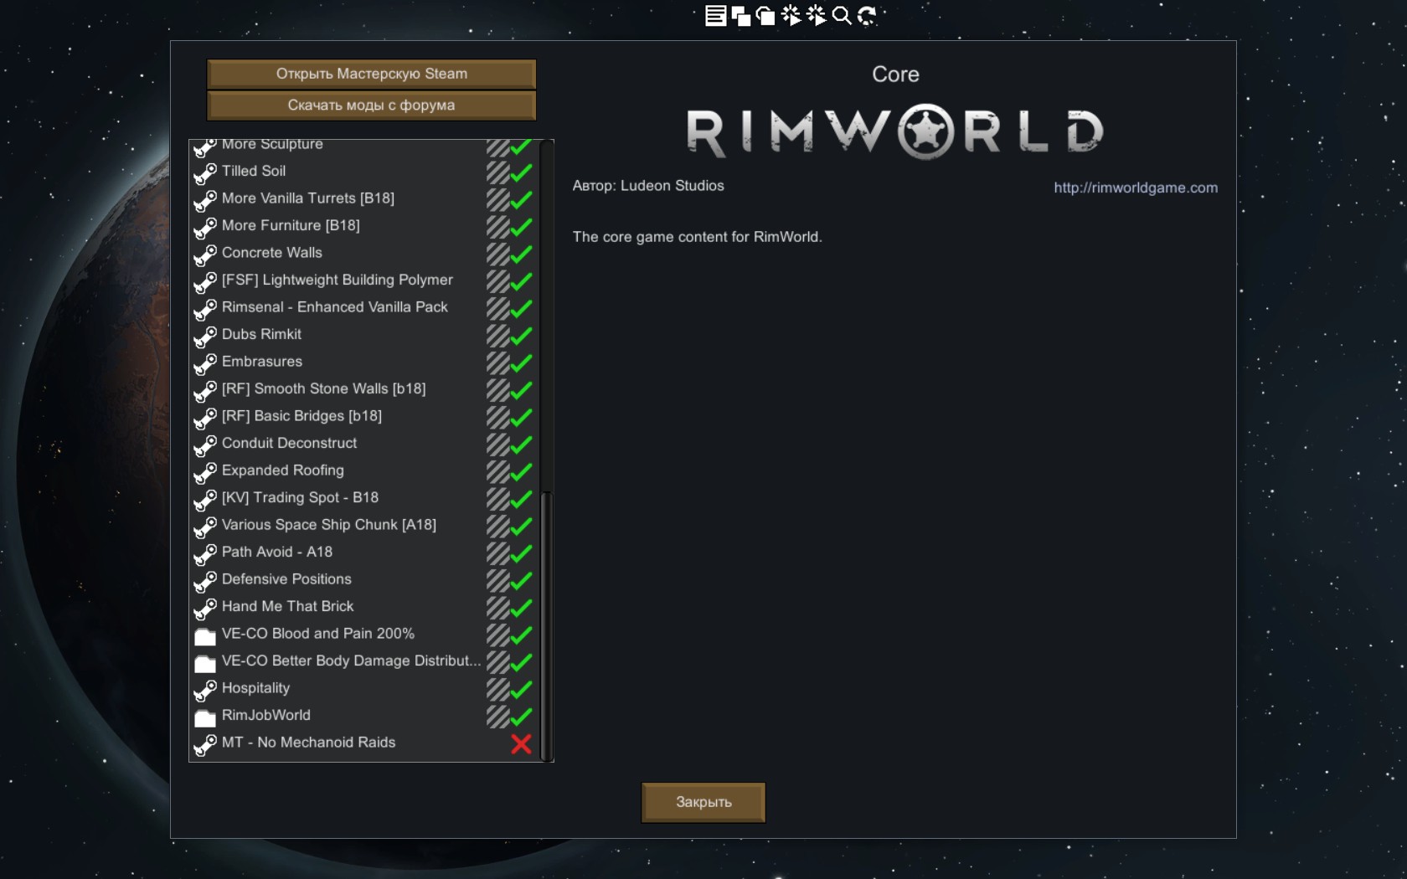The image size is (1407, 879).
Task: Click the Закрыть close button
Action: coord(703,802)
